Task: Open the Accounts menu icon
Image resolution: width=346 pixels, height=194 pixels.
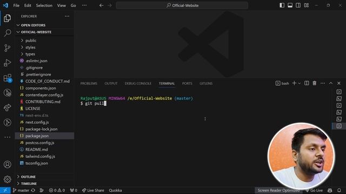Action: 7,164
